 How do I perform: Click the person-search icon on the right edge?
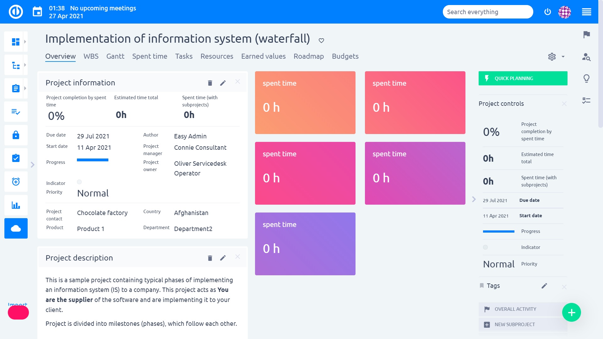pyautogui.click(x=587, y=58)
